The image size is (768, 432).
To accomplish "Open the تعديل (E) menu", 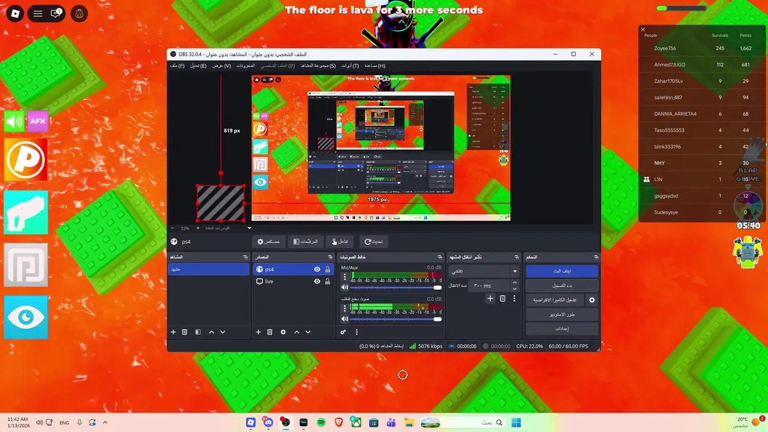I will pos(198,65).
